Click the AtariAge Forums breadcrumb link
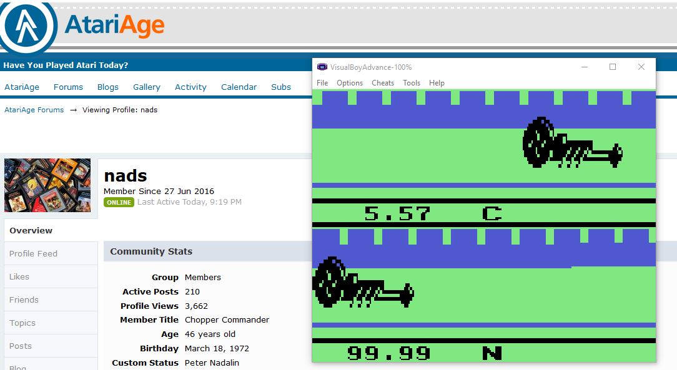Image resolution: width=677 pixels, height=370 pixels. (34, 110)
